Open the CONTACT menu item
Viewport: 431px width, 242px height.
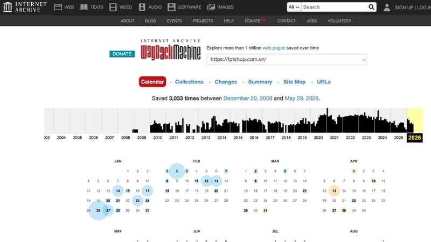coord(287,21)
